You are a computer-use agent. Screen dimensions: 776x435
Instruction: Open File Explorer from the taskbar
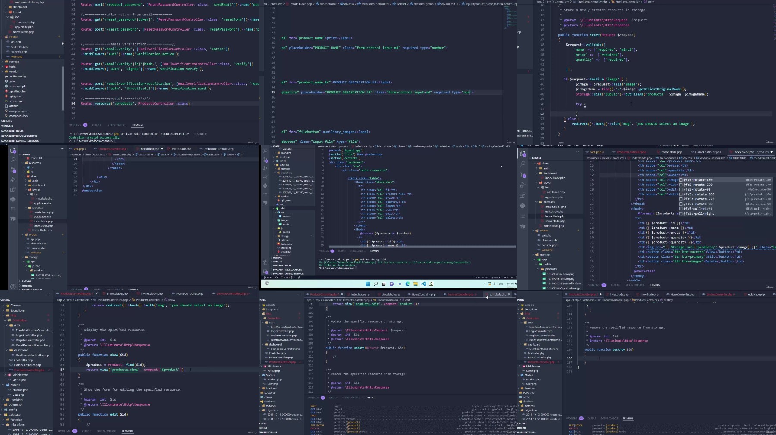click(416, 284)
